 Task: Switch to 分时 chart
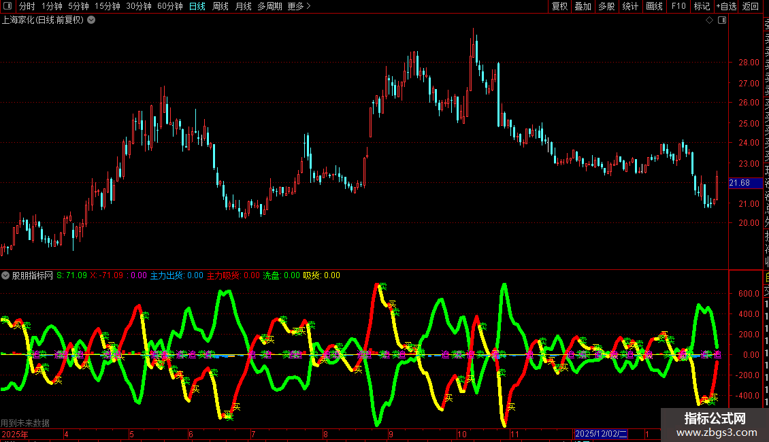[x=27, y=6]
